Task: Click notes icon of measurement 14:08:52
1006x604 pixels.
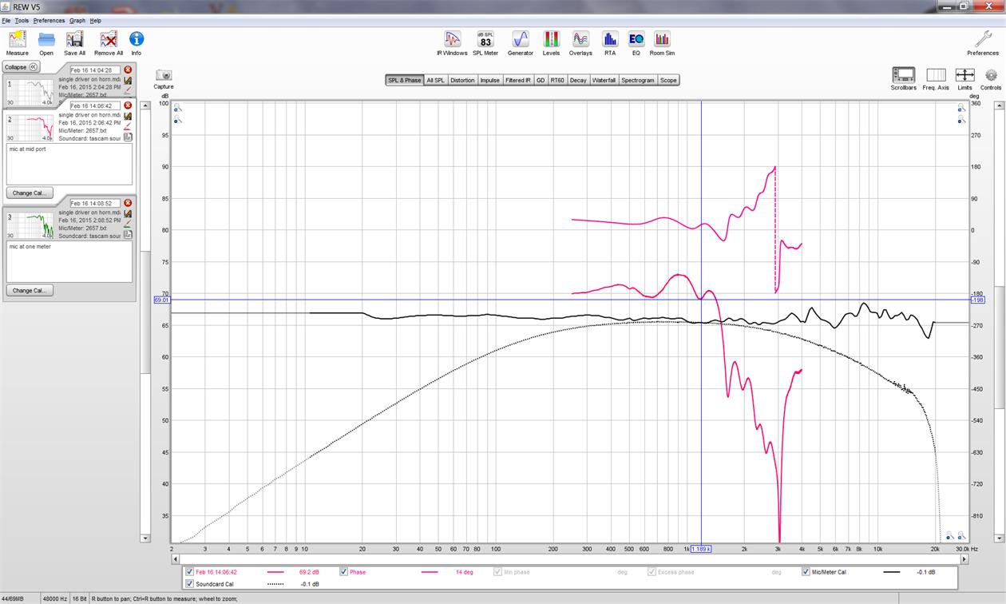Action: pyautogui.click(x=128, y=236)
